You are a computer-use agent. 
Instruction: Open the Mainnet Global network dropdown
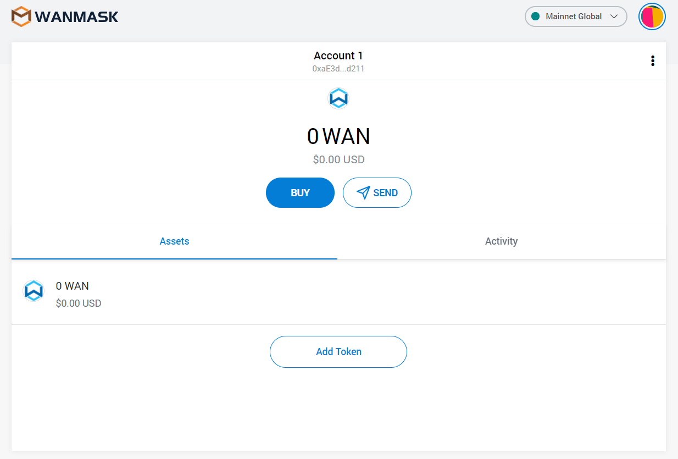pos(576,16)
